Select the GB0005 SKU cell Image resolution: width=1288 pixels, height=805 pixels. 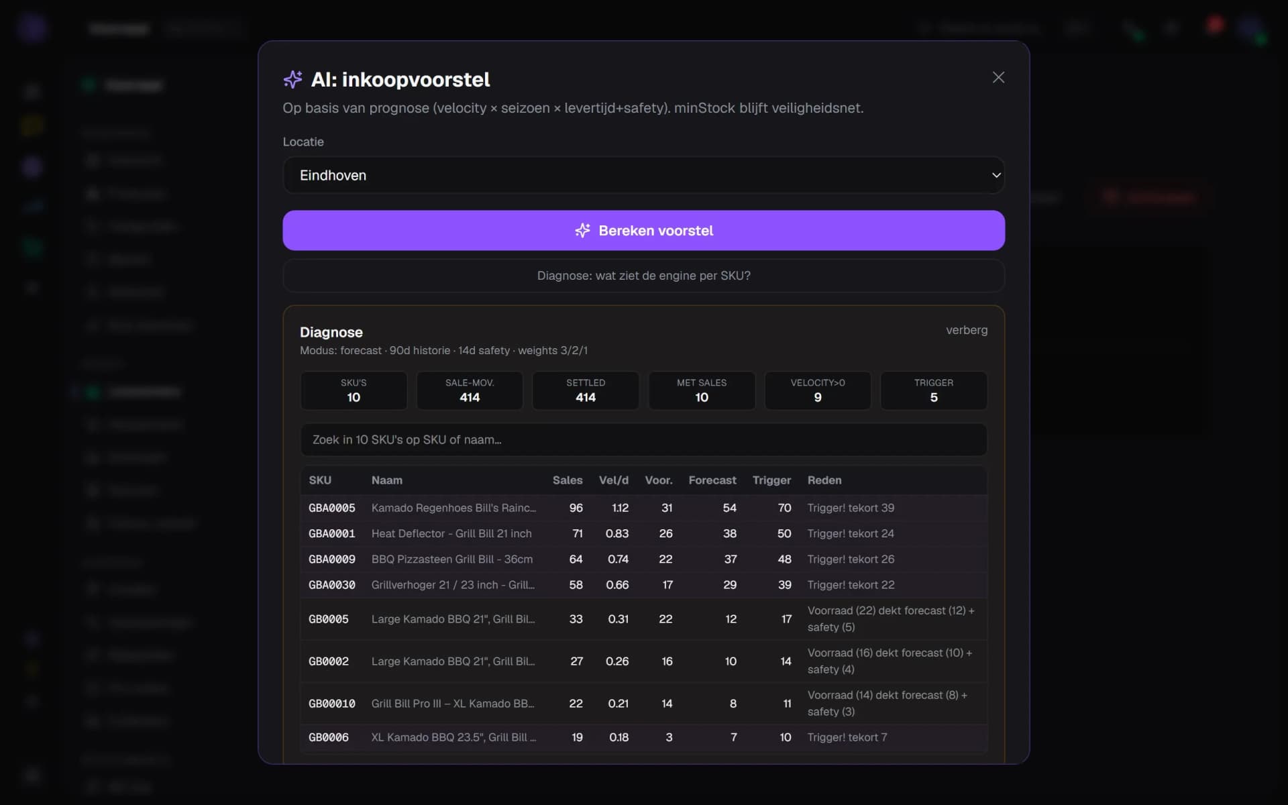[x=329, y=619]
